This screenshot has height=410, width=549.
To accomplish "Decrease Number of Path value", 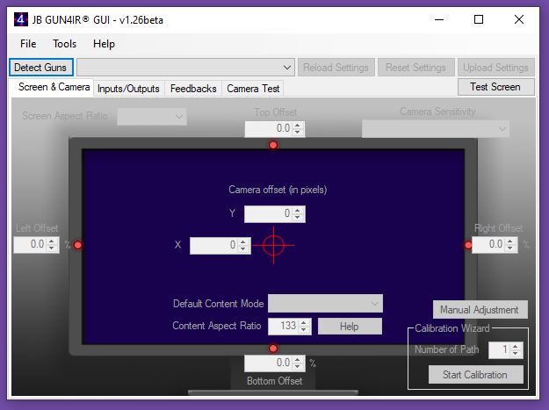I will [x=515, y=353].
